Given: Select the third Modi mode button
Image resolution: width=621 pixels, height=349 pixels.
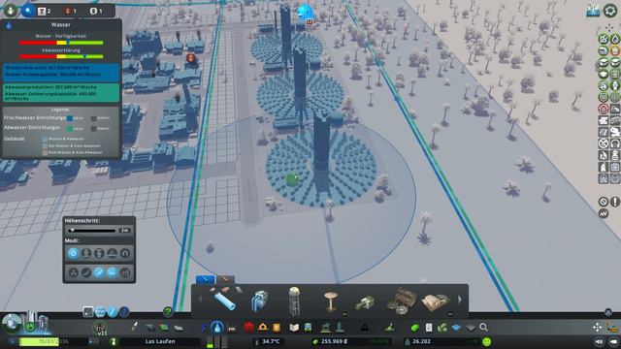Looking at the screenshot, I should (99, 253).
